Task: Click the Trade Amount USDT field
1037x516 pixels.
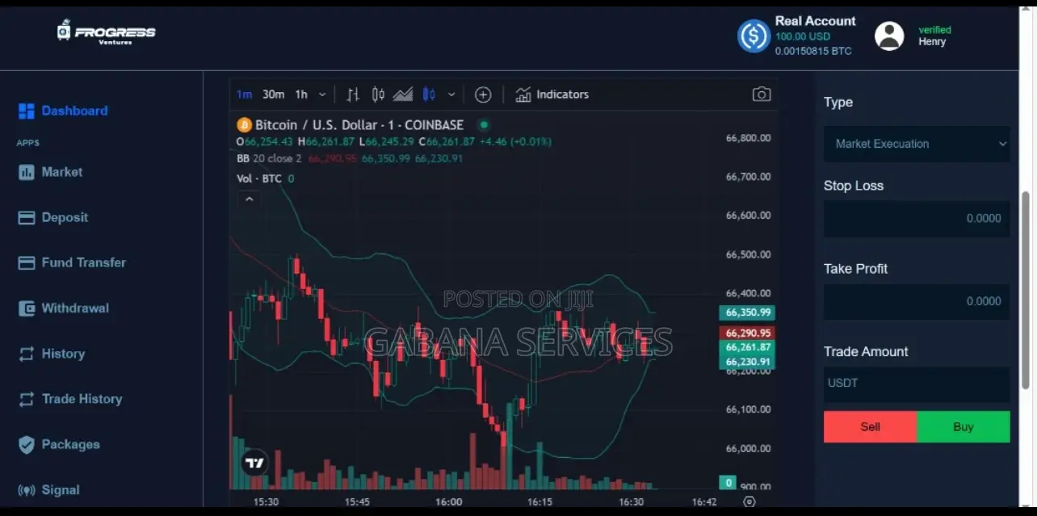Action: pyautogui.click(x=917, y=384)
